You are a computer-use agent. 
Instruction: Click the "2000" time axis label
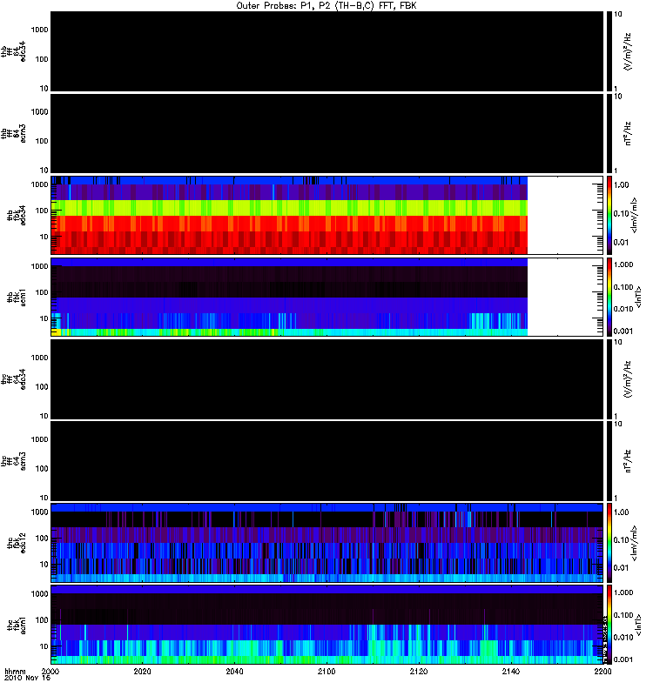(50, 671)
